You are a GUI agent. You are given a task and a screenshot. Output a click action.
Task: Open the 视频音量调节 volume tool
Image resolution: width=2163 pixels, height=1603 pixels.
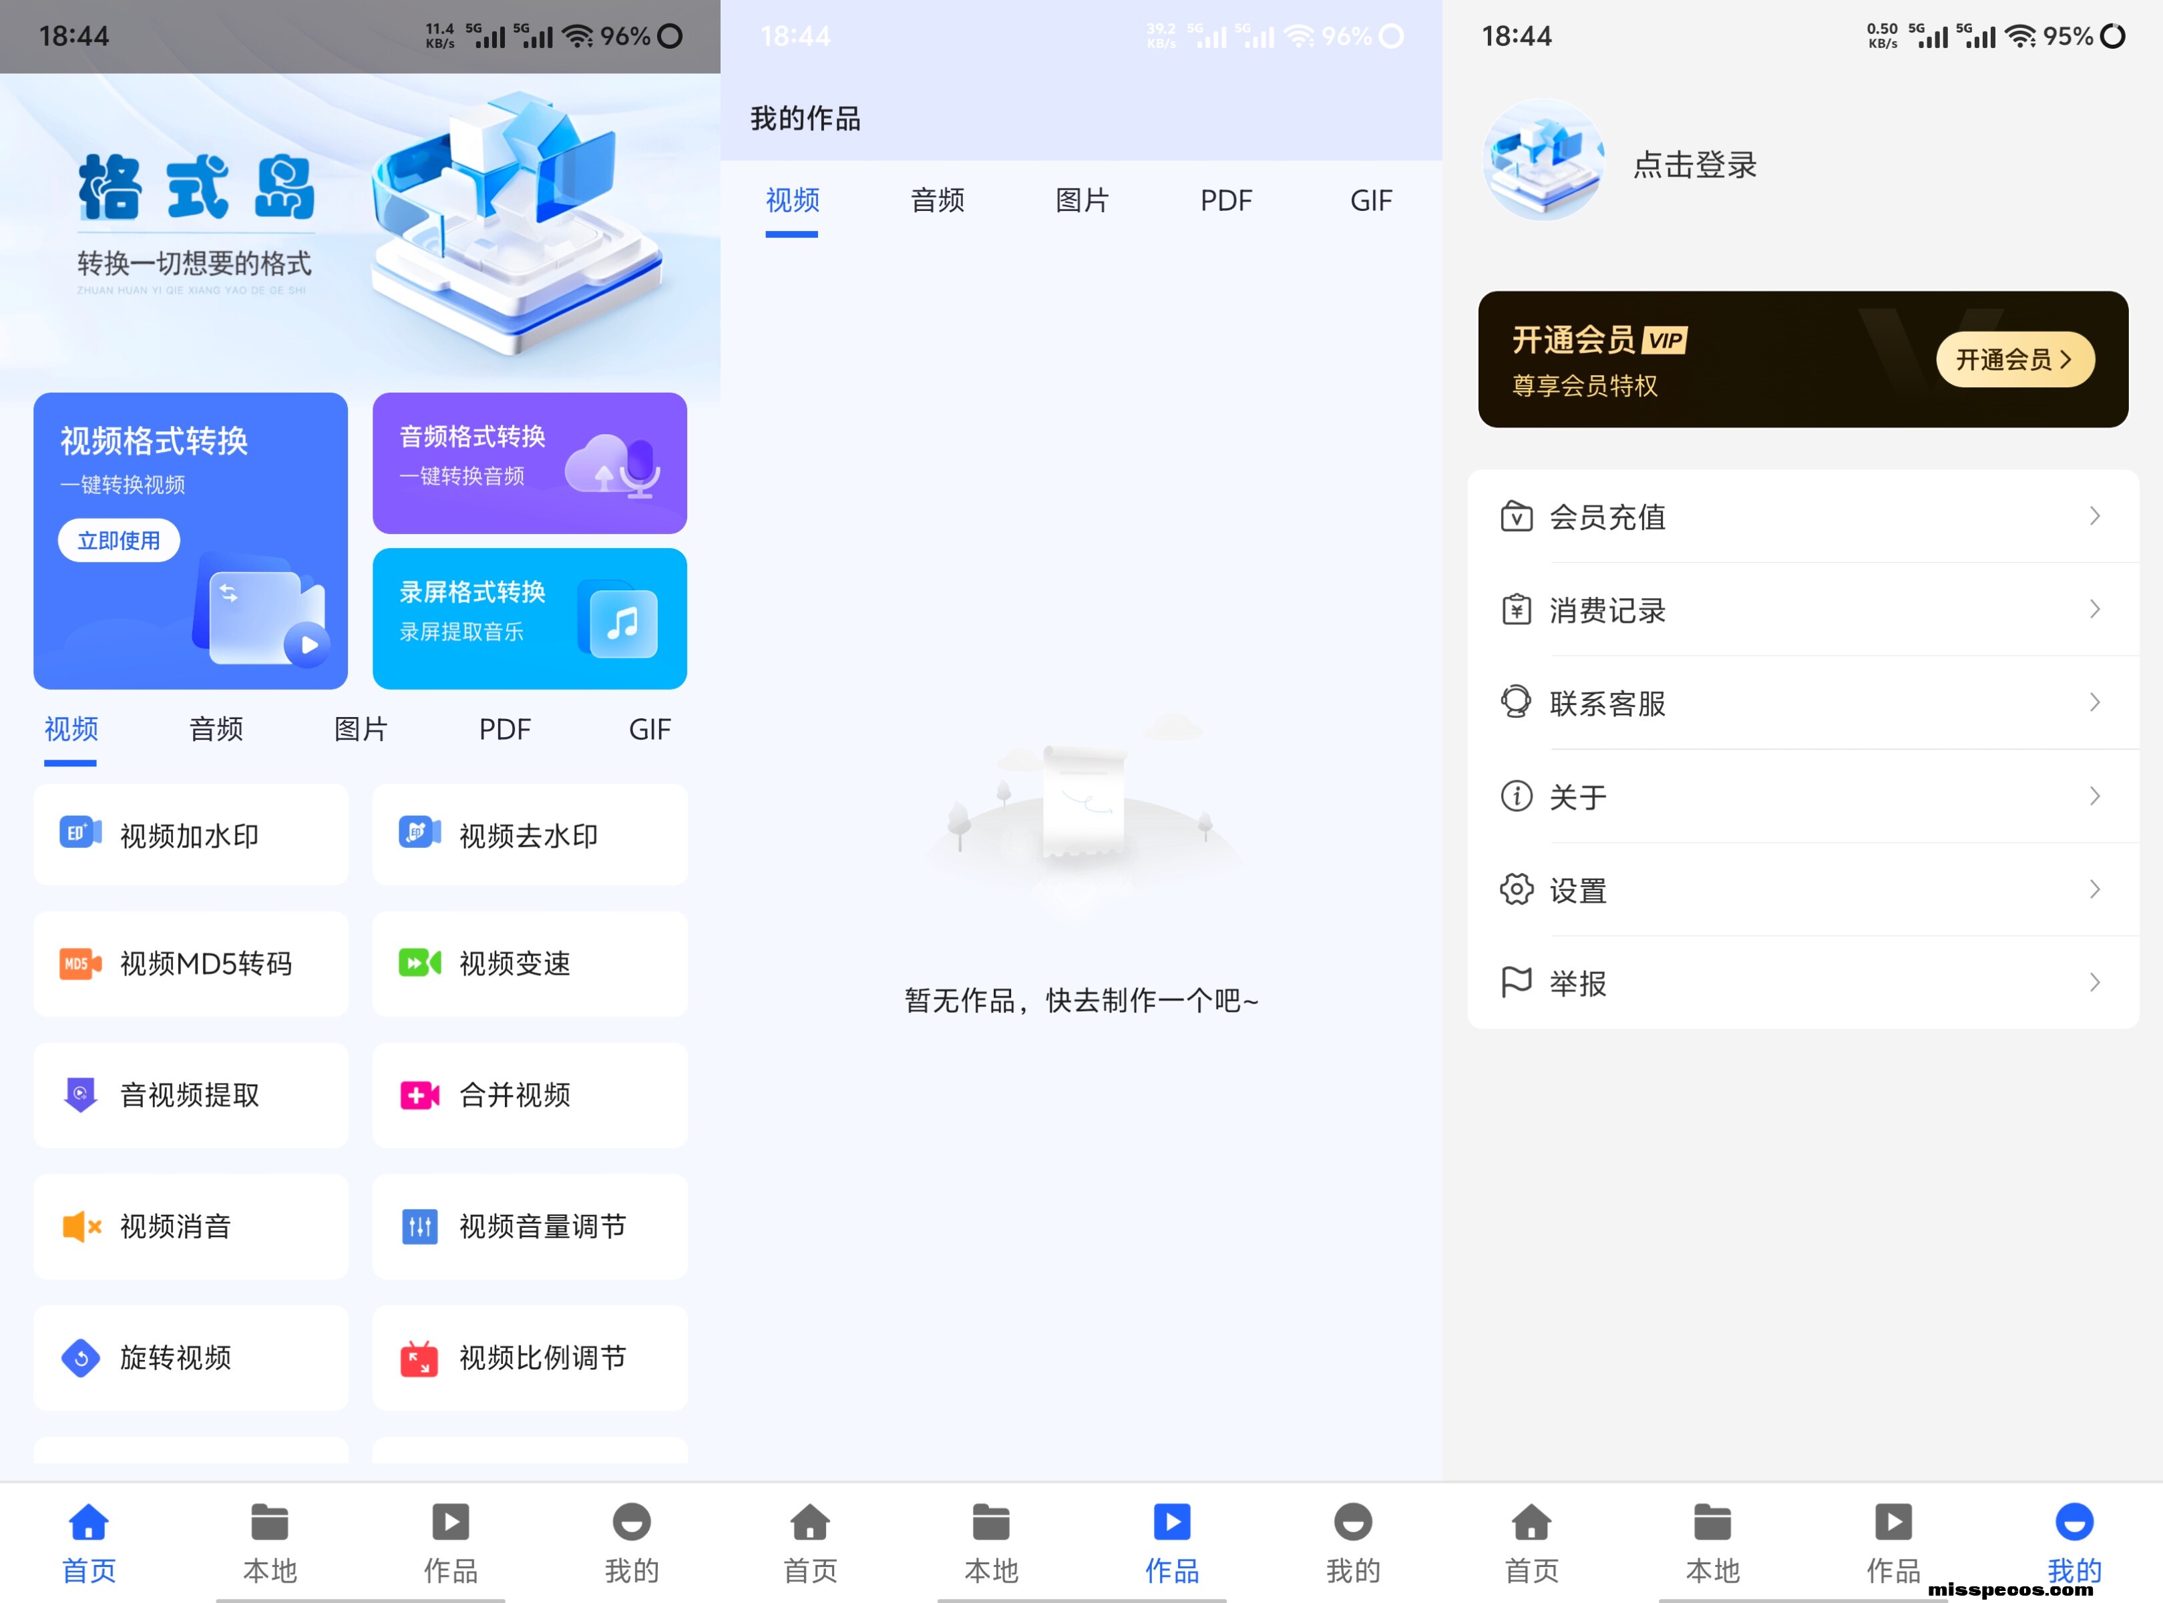tap(529, 1226)
